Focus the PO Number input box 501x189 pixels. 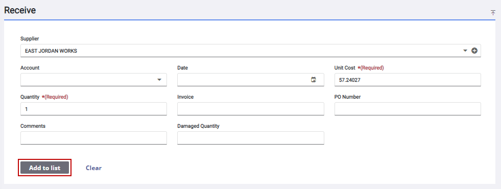[x=408, y=109]
